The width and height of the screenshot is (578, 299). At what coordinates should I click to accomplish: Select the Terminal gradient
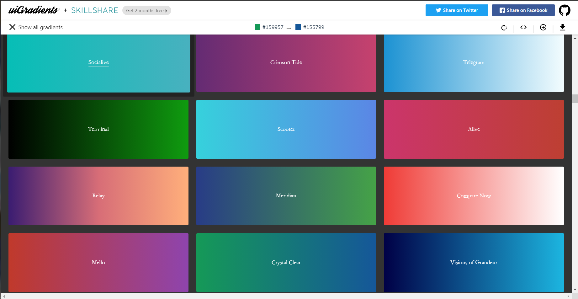pyautogui.click(x=98, y=129)
